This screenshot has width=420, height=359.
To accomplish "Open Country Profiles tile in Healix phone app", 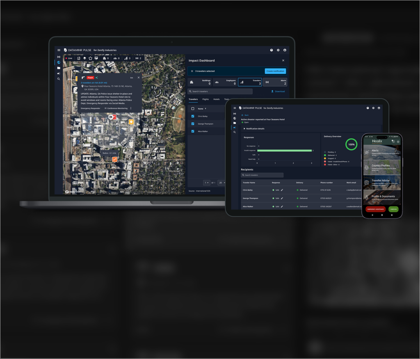I will tap(382, 167).
